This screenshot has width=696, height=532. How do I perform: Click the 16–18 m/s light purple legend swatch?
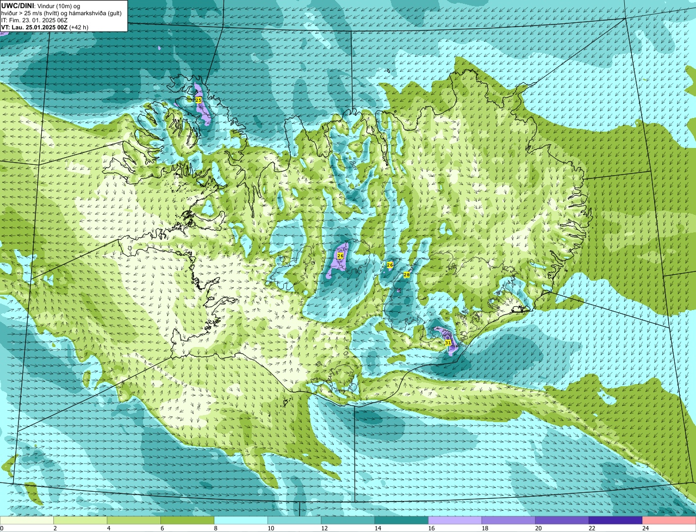pyautogui.click(x=455, y=521)
